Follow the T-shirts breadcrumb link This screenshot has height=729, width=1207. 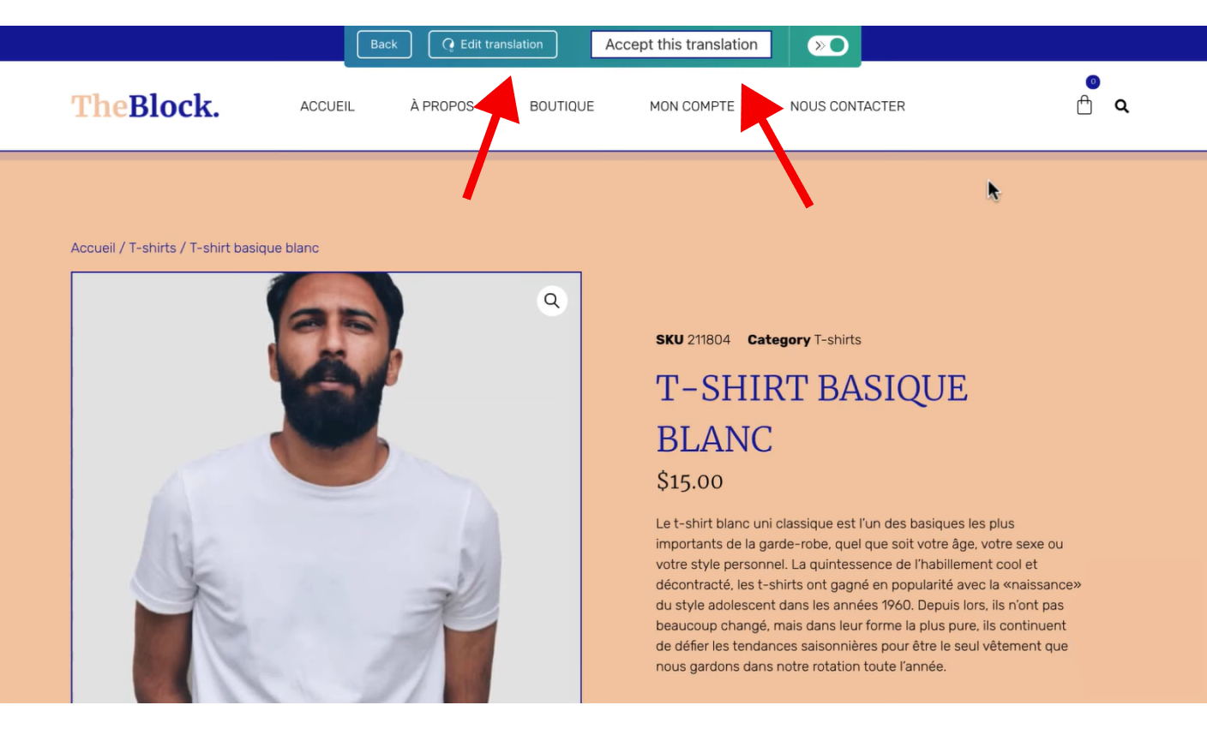153,248
